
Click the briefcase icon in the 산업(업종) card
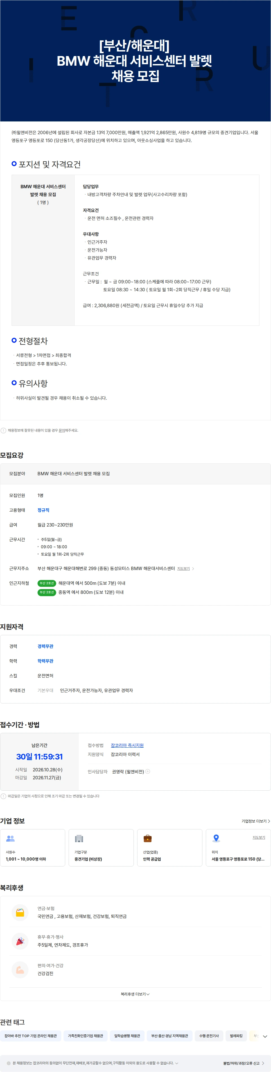point(147,838)
